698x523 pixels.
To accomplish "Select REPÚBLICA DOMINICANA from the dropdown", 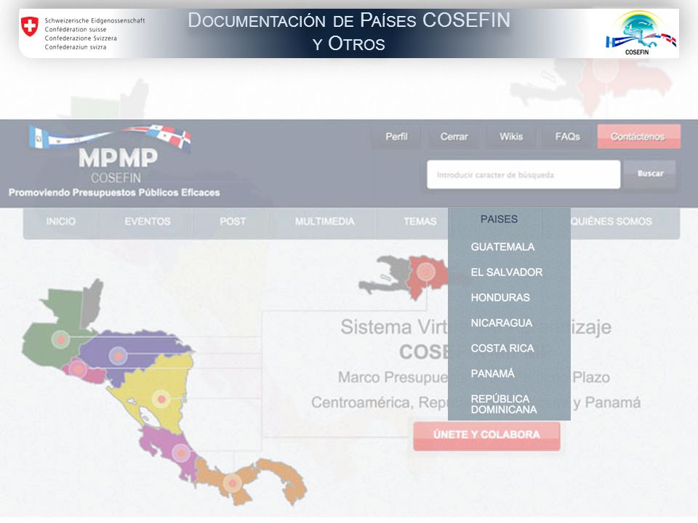I will tap(504, 404).
